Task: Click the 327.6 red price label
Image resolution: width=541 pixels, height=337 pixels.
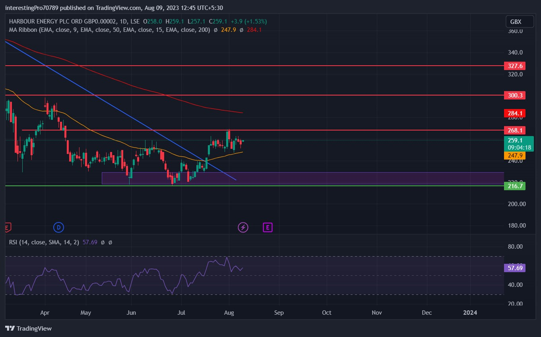Action: 514,66
